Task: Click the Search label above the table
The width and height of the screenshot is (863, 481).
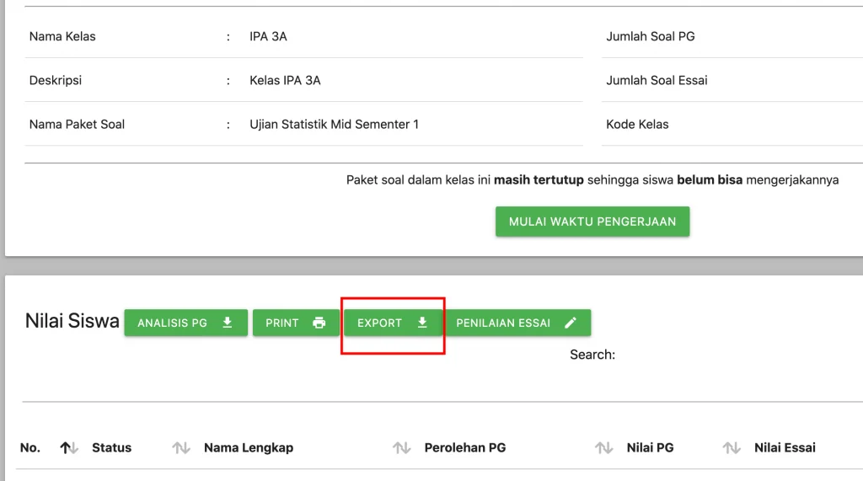Action: (592, 355)
